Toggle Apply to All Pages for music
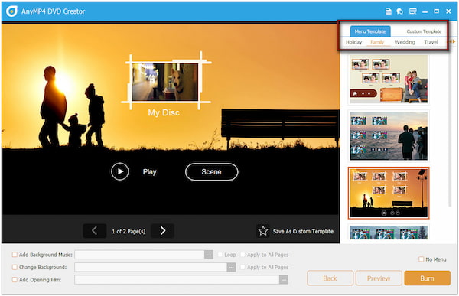459x296 pixels. pos(243,255)
